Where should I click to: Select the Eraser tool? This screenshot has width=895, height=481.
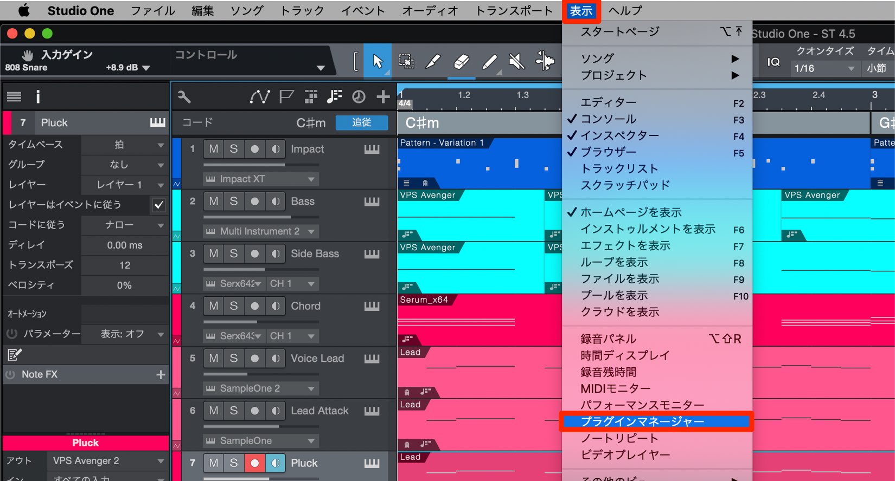coord(461,61)
